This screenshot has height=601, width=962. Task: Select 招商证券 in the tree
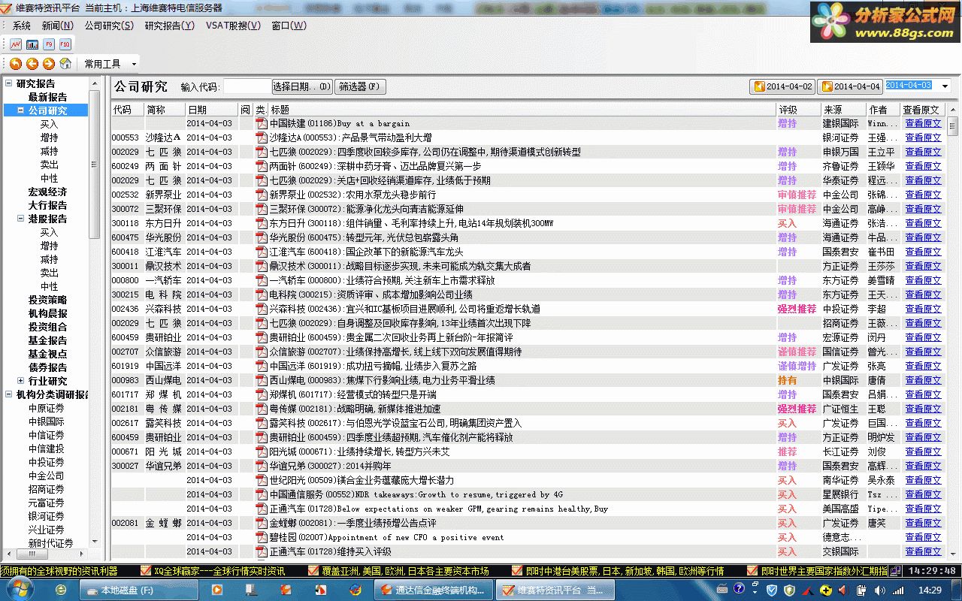coord(47,489)
